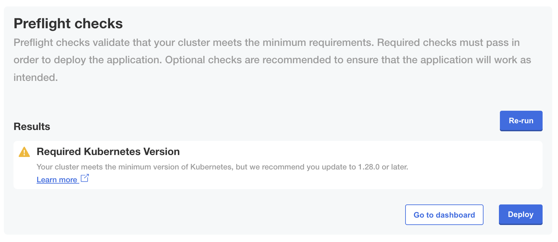The image size is (558, 242).
Task: Follow the underlined Learn more hyperlink
Action: tap(57, 179)
